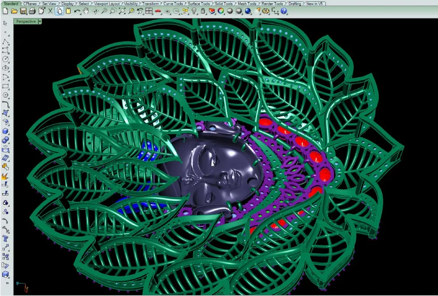
Task: Select the Point tool in sidebar
Action: pos(5,32)
